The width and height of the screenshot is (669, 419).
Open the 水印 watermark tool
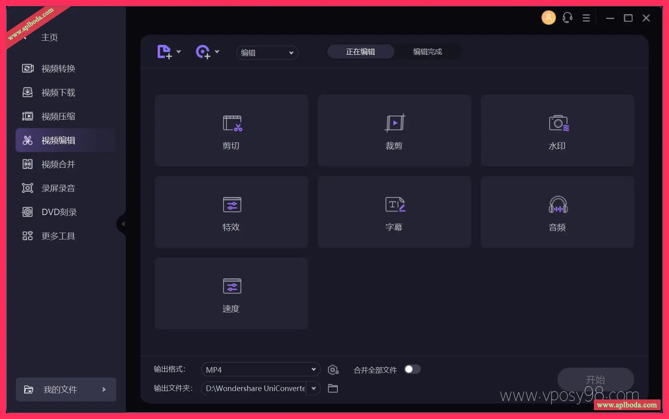557,130
